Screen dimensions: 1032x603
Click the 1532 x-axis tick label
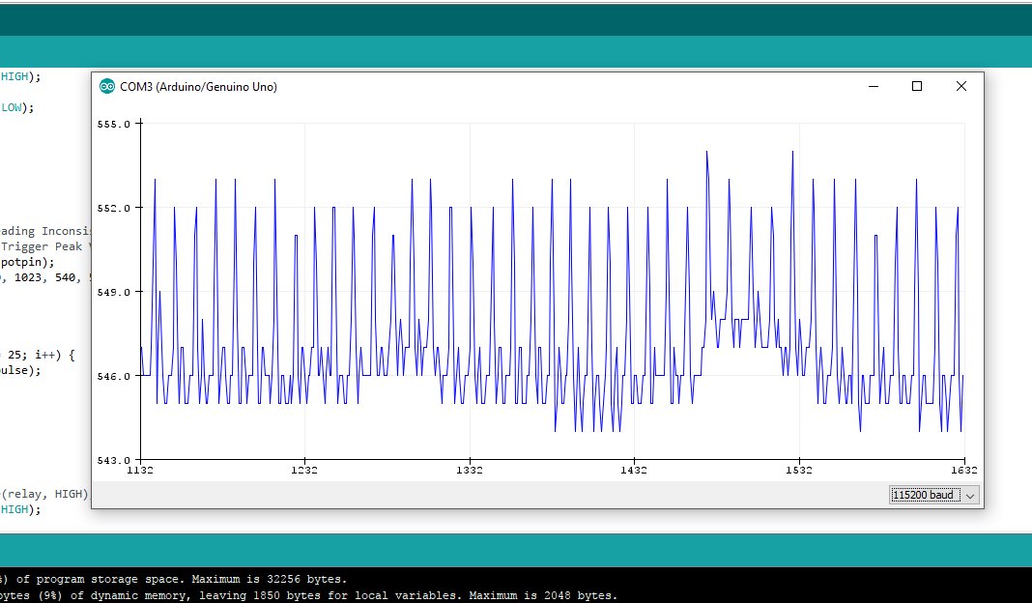coord(798,471)
